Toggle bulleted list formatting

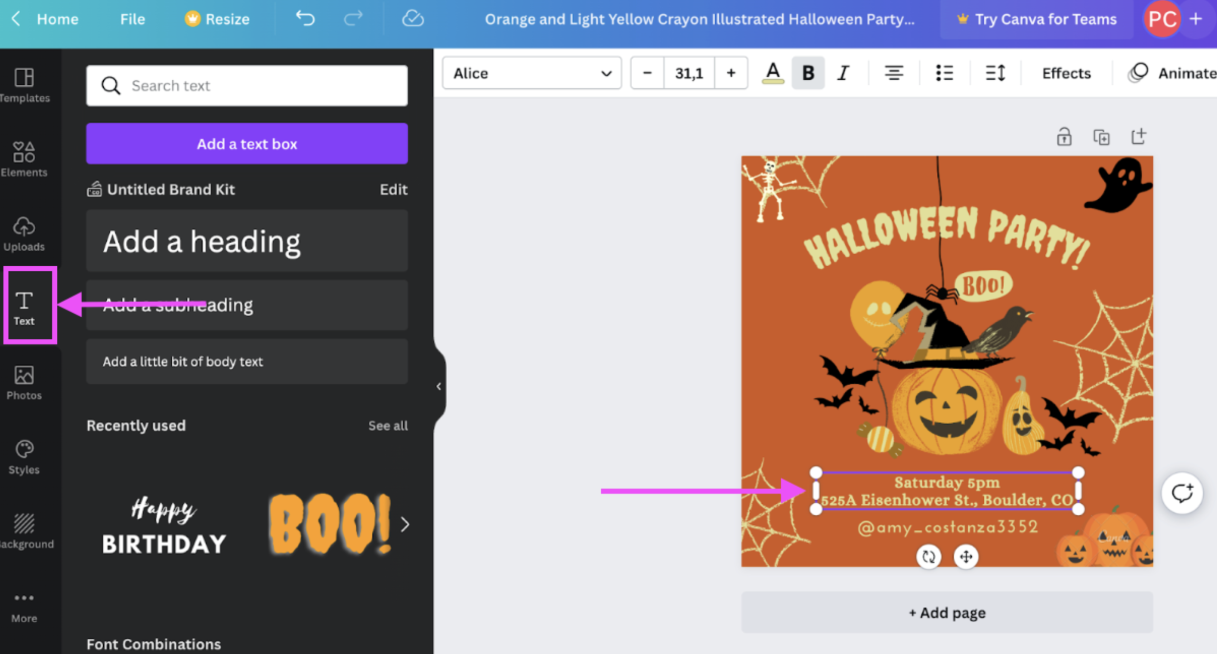[944, 73]
